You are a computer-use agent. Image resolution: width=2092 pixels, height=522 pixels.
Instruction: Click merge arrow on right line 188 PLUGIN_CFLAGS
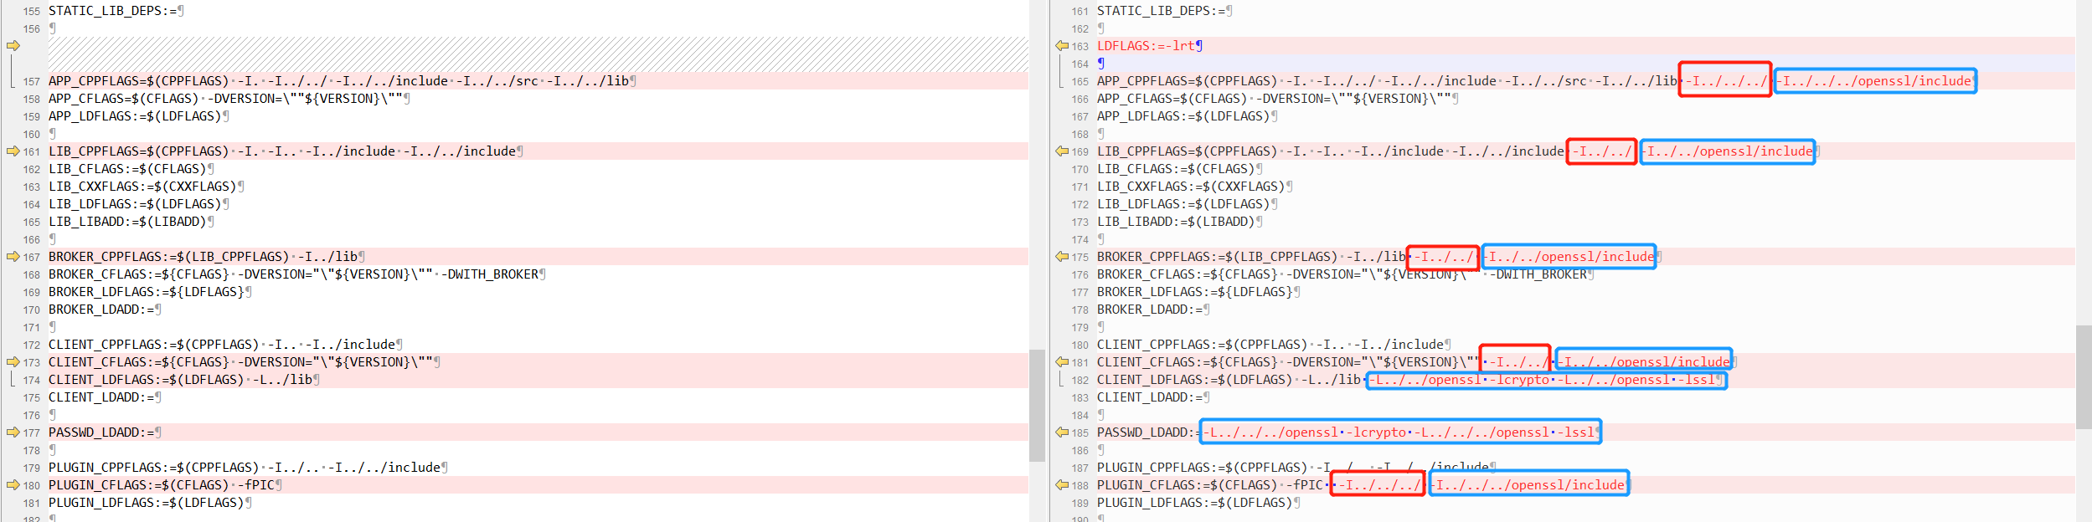[1062, 485]
